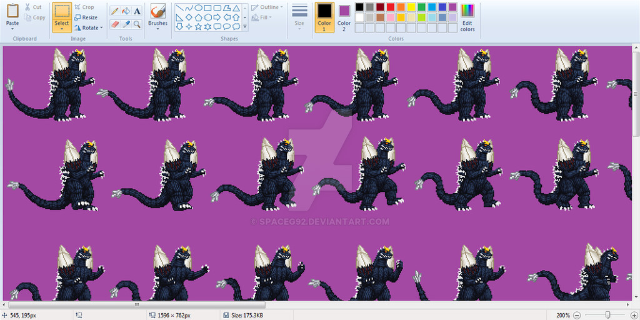Pick the red color swatch
This screenshot has width=640, height=320.
point(390,7)
